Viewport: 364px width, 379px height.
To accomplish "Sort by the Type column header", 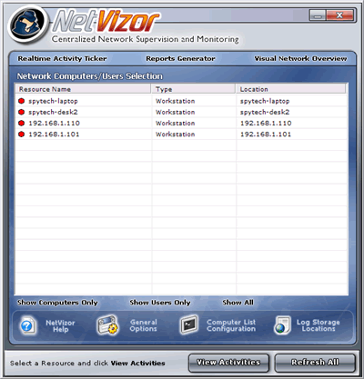I will [x=193, y=89].
